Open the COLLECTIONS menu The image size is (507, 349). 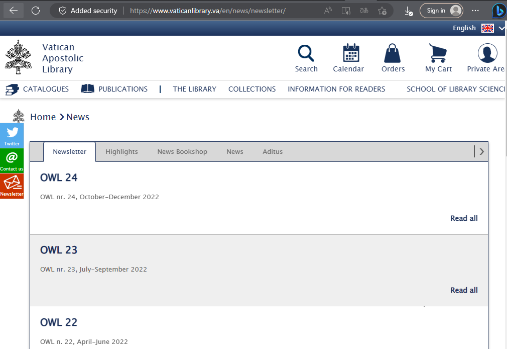pyautogui.click(x=252, y=89)
